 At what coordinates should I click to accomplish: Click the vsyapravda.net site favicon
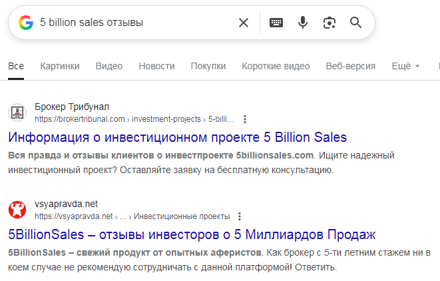[x=17, y=210]
